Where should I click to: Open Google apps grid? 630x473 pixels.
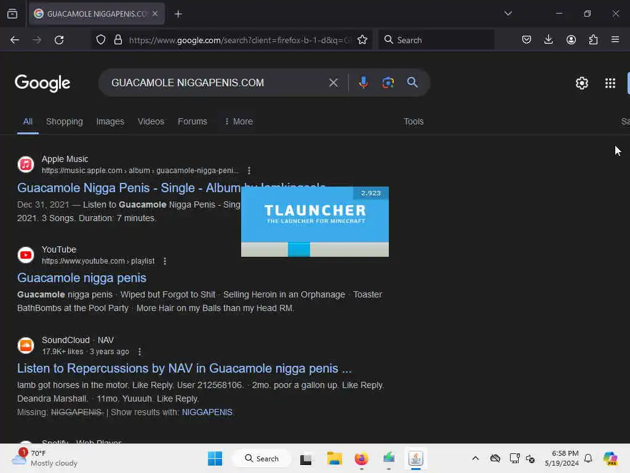(610, 83)
